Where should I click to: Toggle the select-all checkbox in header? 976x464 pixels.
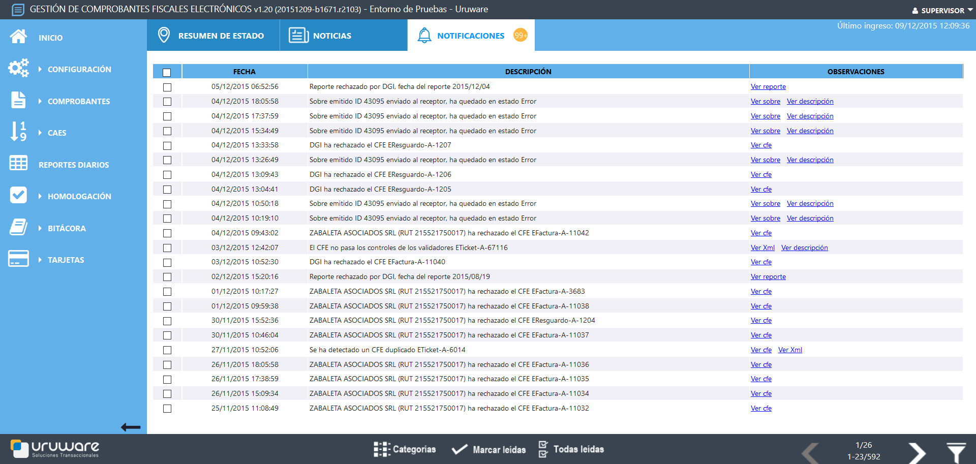pyautogui.click(x=167, y=72)
